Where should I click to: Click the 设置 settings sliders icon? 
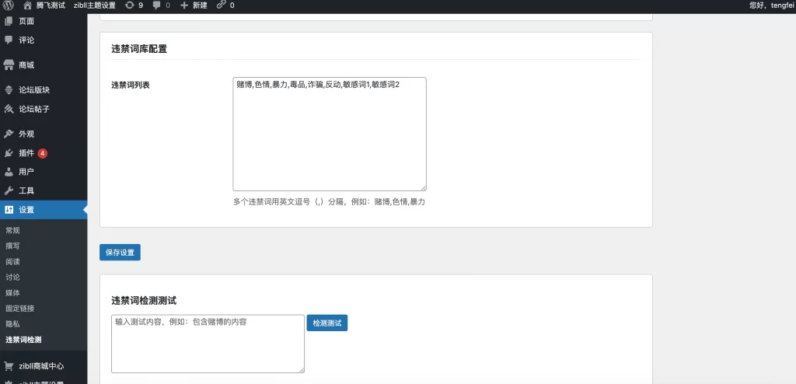point(9,210)
